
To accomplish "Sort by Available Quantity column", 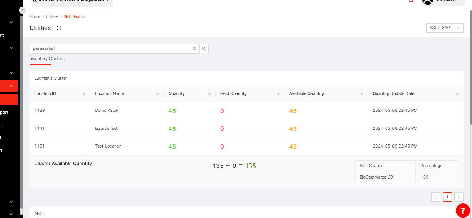I will point(362,94).
